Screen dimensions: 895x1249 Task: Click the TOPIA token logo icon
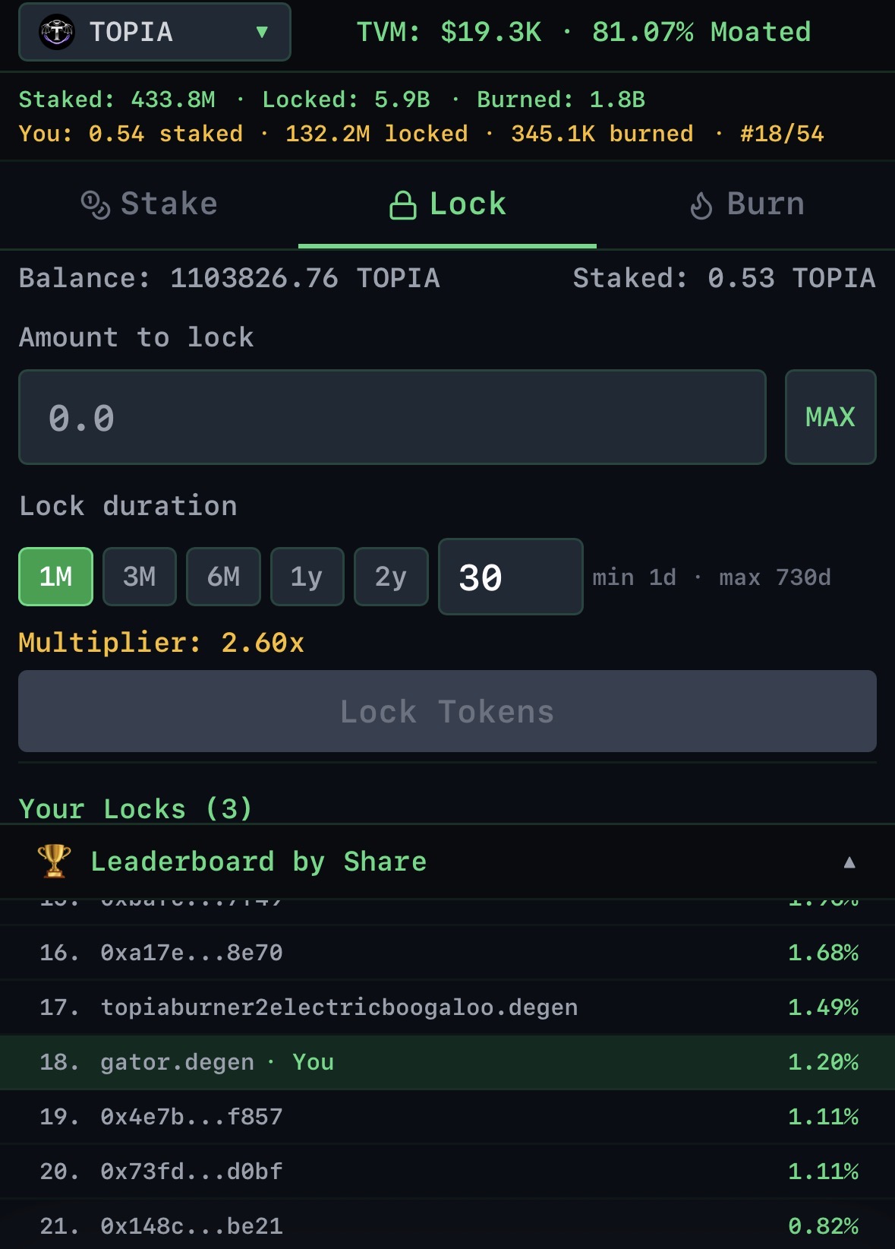point(57,32)
